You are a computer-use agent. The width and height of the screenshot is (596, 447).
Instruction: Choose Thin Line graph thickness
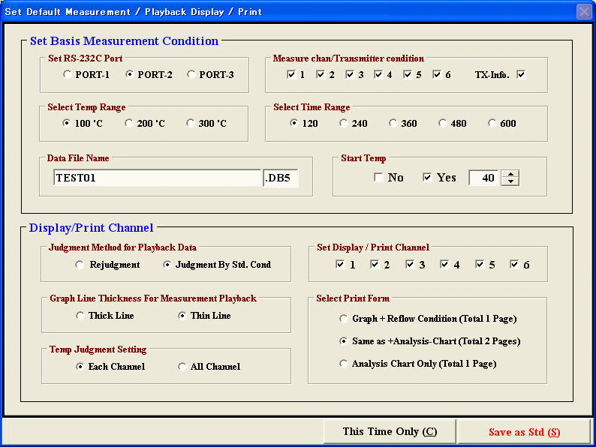click(x=182, y=316)
